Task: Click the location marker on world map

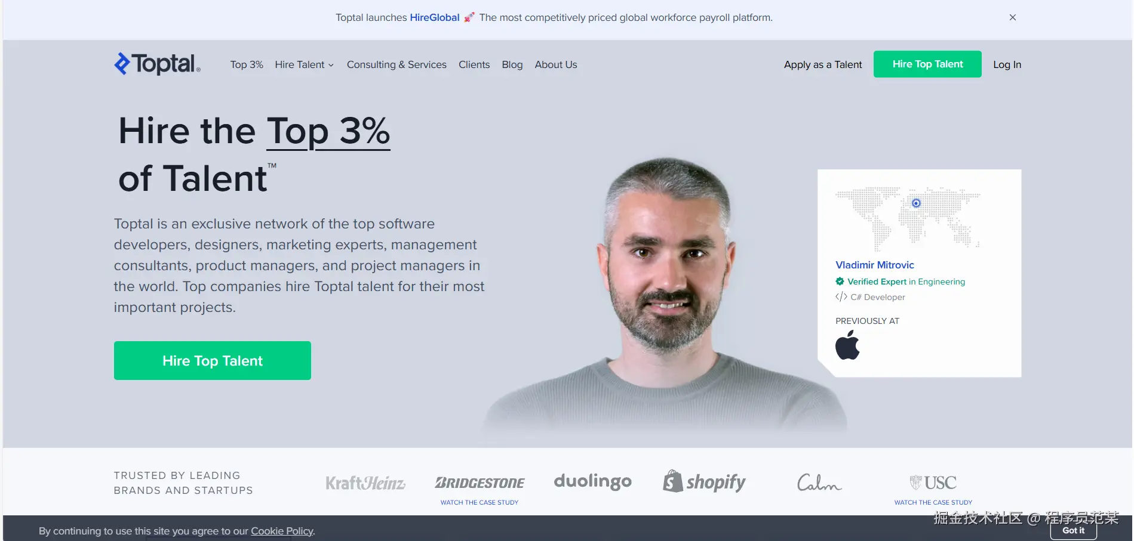Action: (x=916, y=203)
